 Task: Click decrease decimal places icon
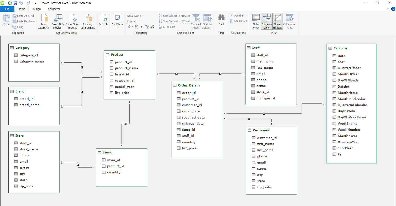click(153, 27)
